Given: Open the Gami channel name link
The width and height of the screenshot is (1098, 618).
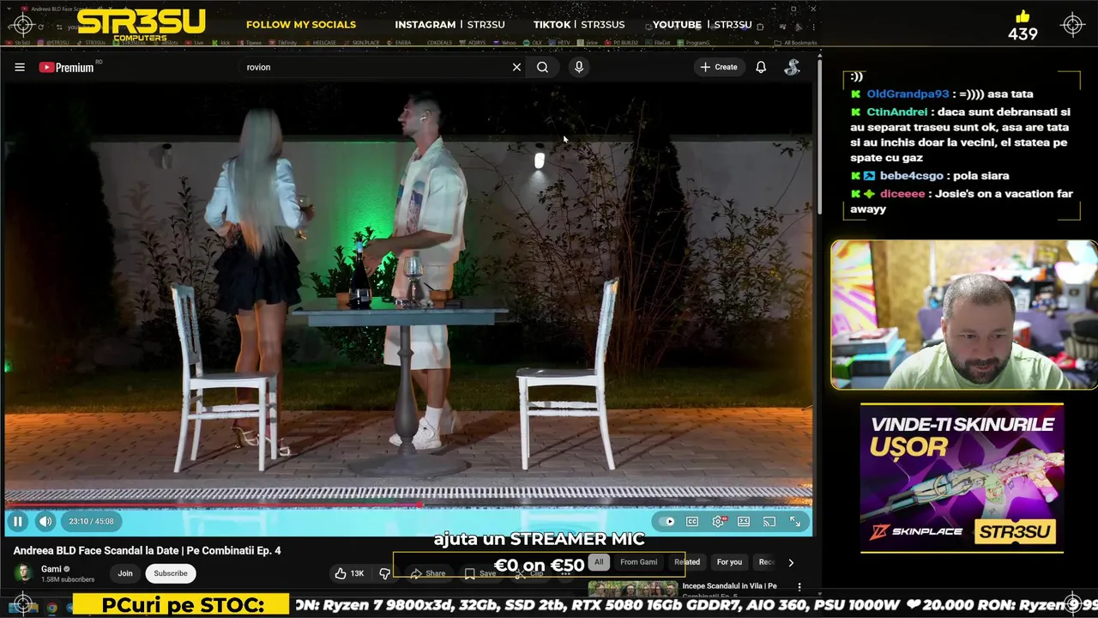Looking at the screenshot, I should 51,568.
